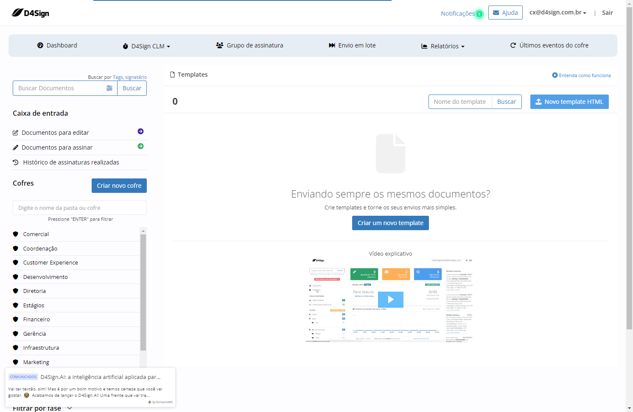Click the Sair link
Image resolution: width=633 pixels, height=412 pixels.
point(608,13)
